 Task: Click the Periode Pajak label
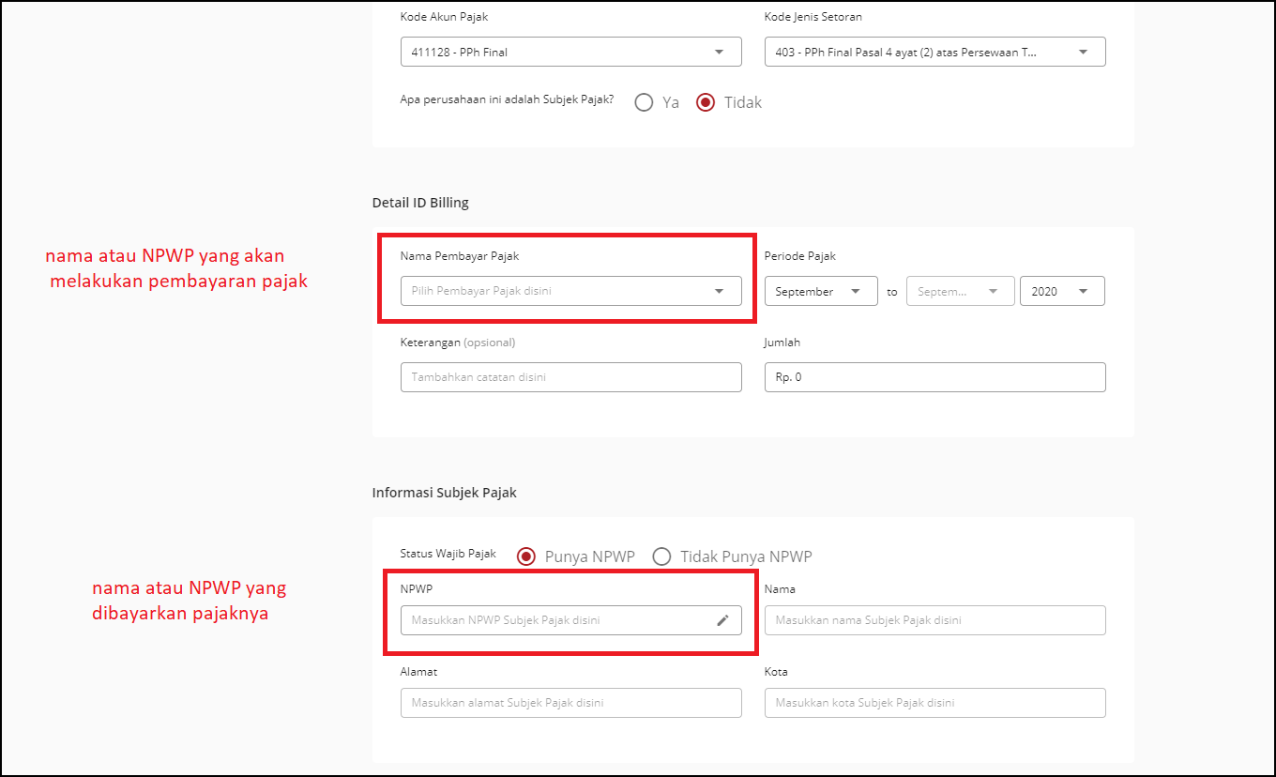click(x=800, y=255)
